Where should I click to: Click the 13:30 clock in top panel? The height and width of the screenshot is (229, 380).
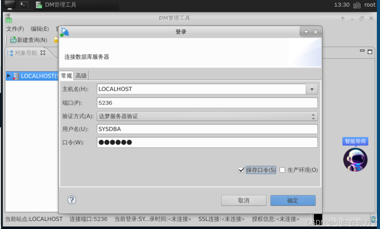click(x=342, y=5)
